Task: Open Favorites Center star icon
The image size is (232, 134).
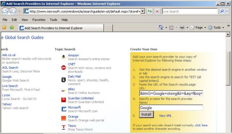Action: tap(4, 27)
